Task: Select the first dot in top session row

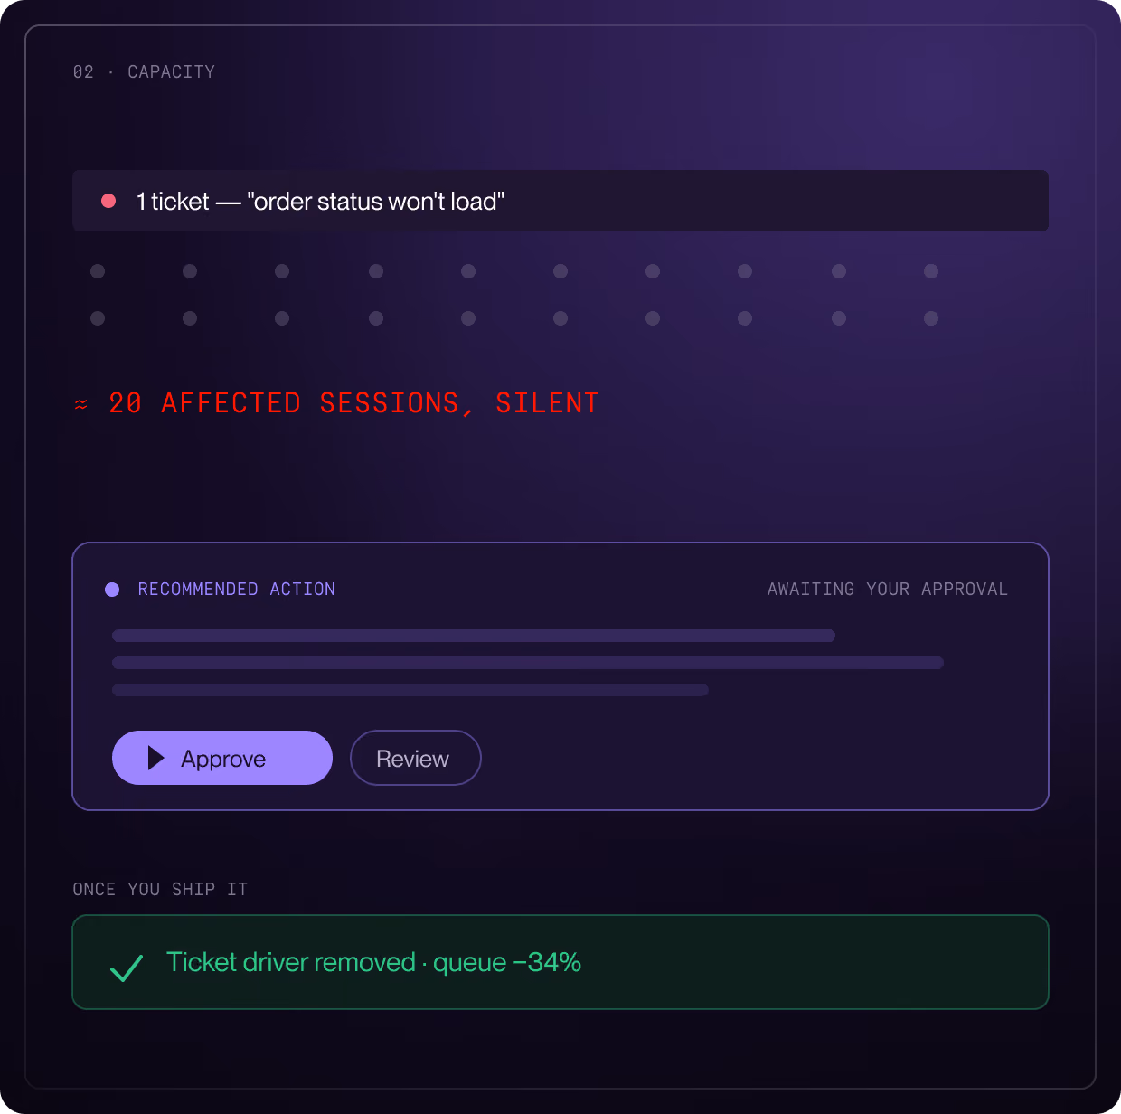Action: (x=98, y=271)
